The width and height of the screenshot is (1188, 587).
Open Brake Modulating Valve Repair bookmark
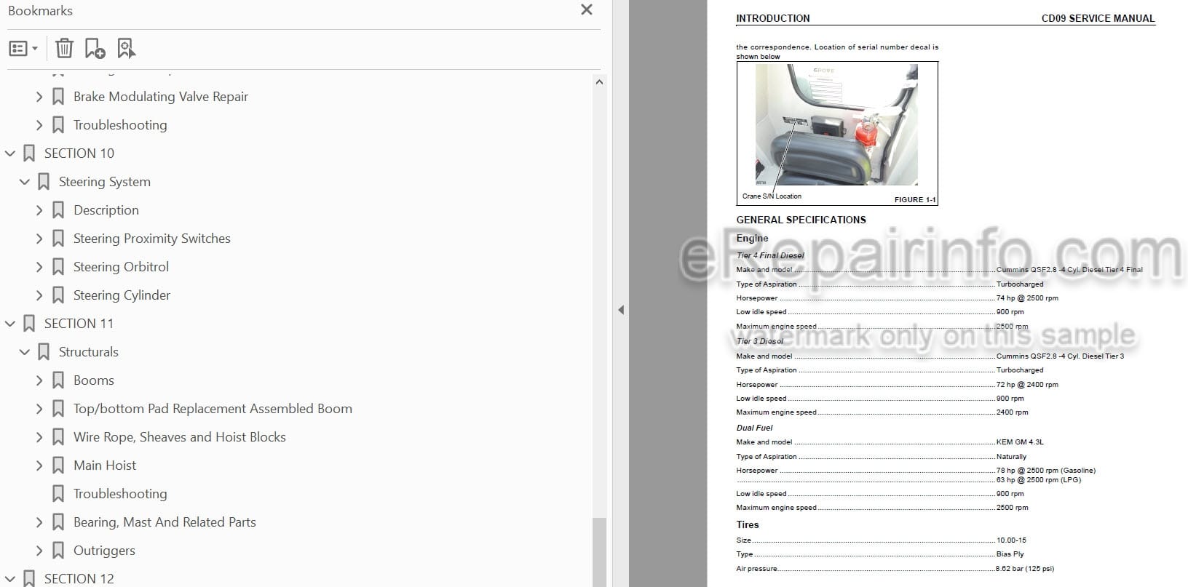[160, 97]
